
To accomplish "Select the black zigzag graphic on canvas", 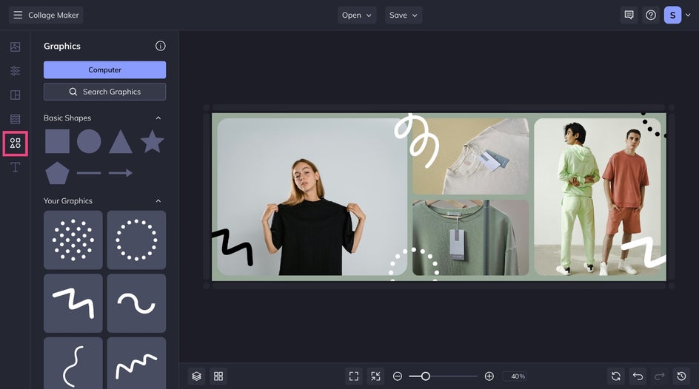I will point(233,247).
